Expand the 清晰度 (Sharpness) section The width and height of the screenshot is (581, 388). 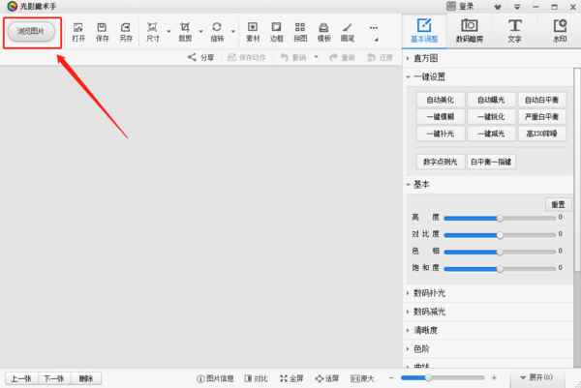click(x=426, y=330)
